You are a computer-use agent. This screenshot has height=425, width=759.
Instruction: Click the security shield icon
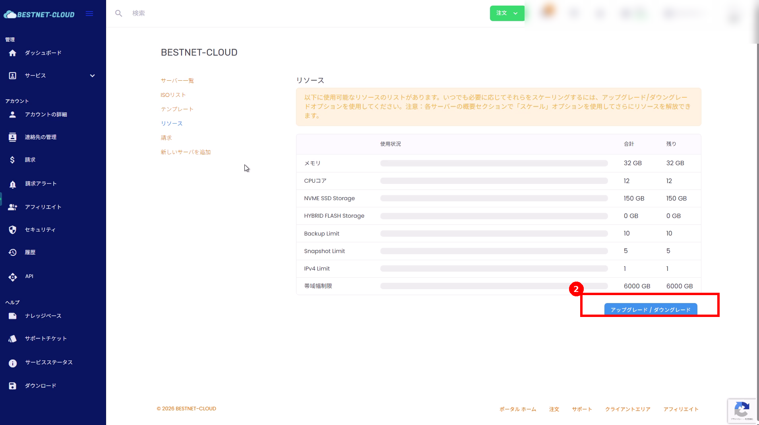pyautogui.click(x=13, y=230)
